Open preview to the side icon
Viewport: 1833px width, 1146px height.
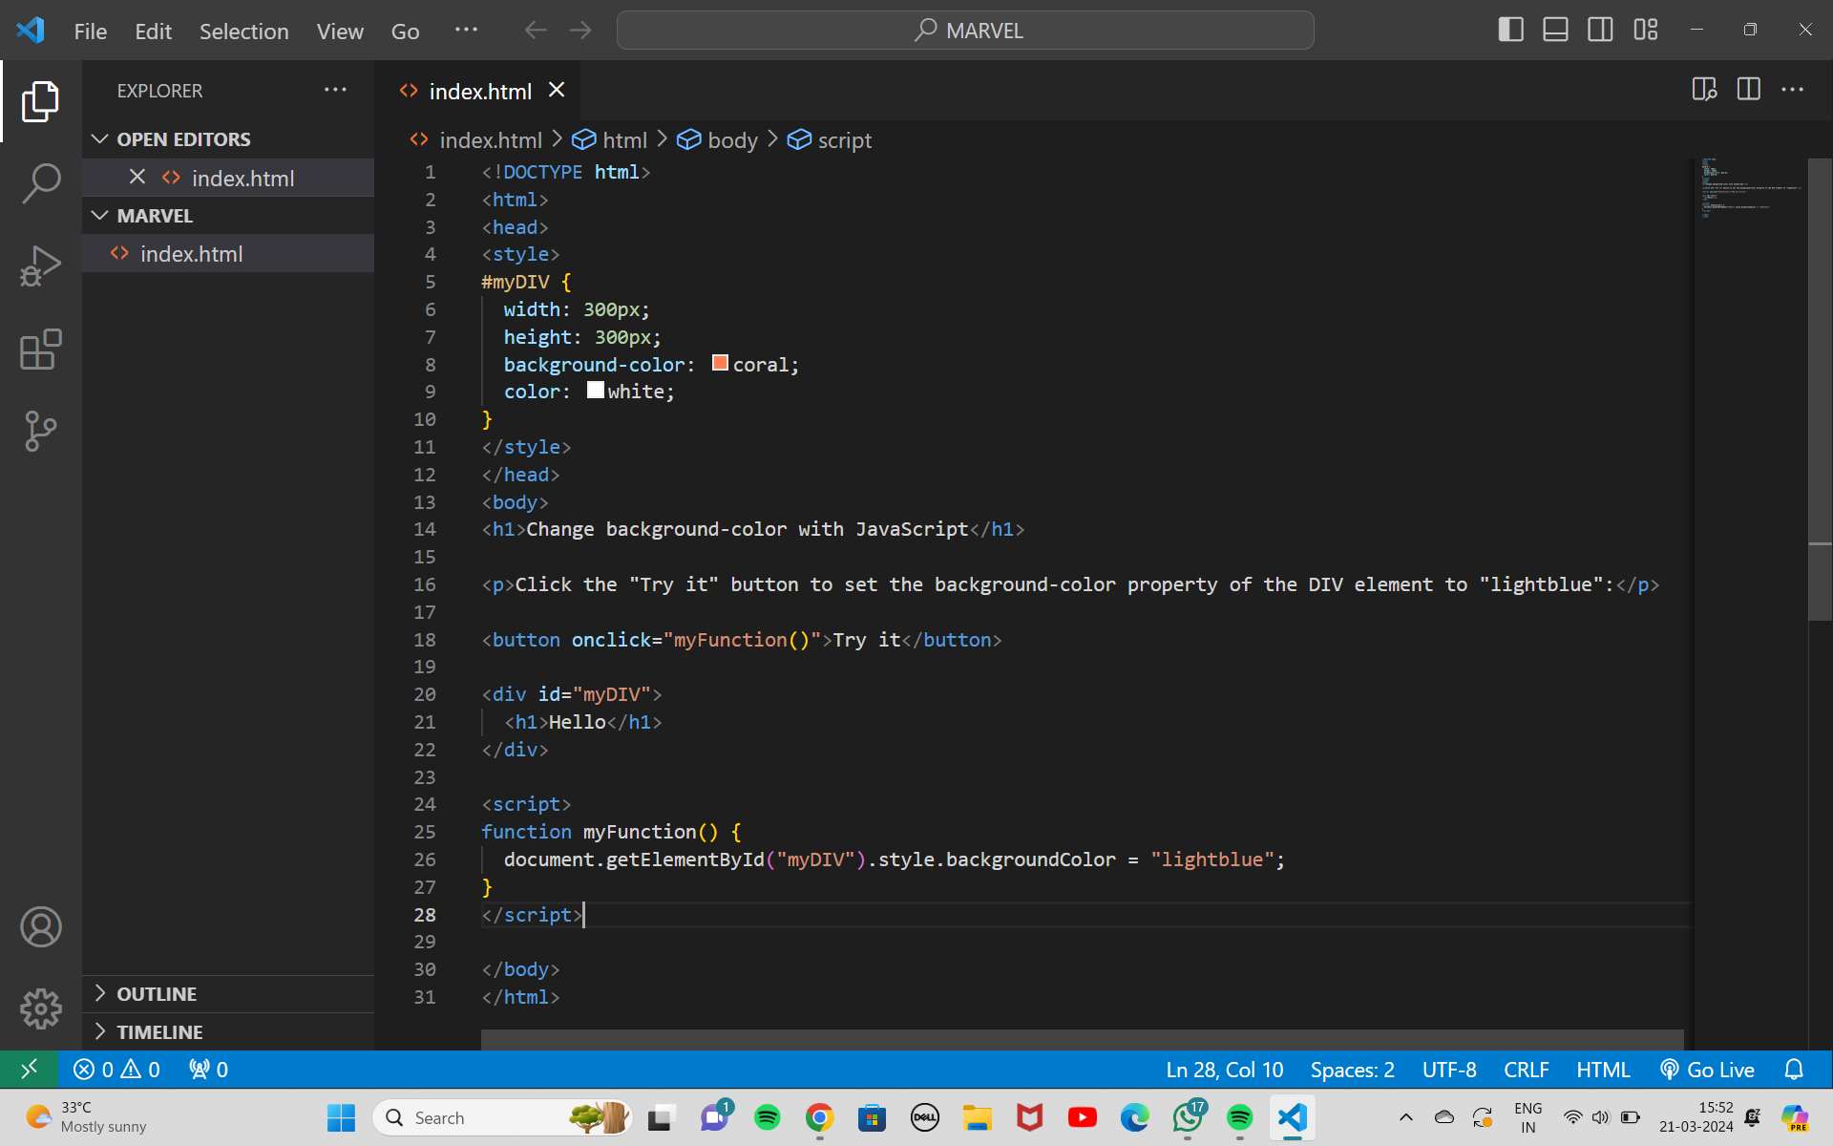click(1704, 90)
